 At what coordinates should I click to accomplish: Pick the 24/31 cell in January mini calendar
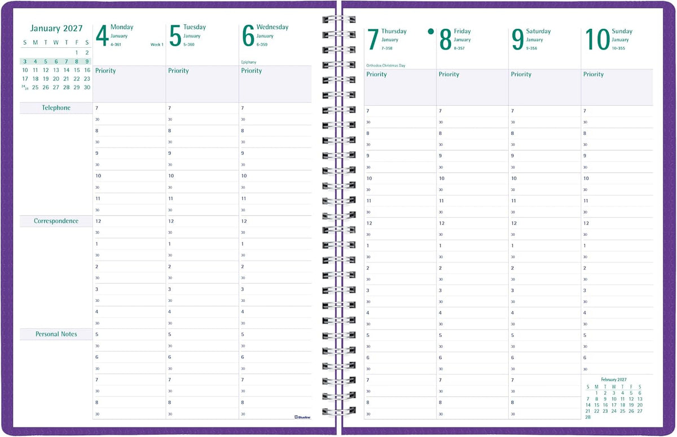tap(24, 87)
